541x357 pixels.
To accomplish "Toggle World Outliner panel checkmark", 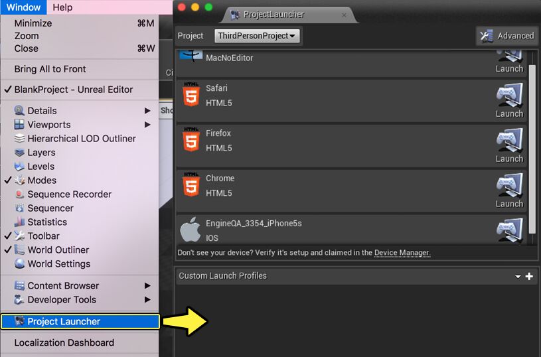I will [x=8, y=250].
